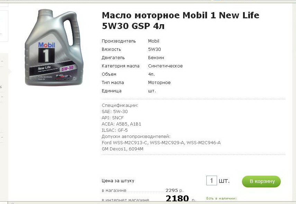The width and height of the screenshot is (296, 204).
Task: Open the Mobil 1 canister product image
Action: [54, 47]
